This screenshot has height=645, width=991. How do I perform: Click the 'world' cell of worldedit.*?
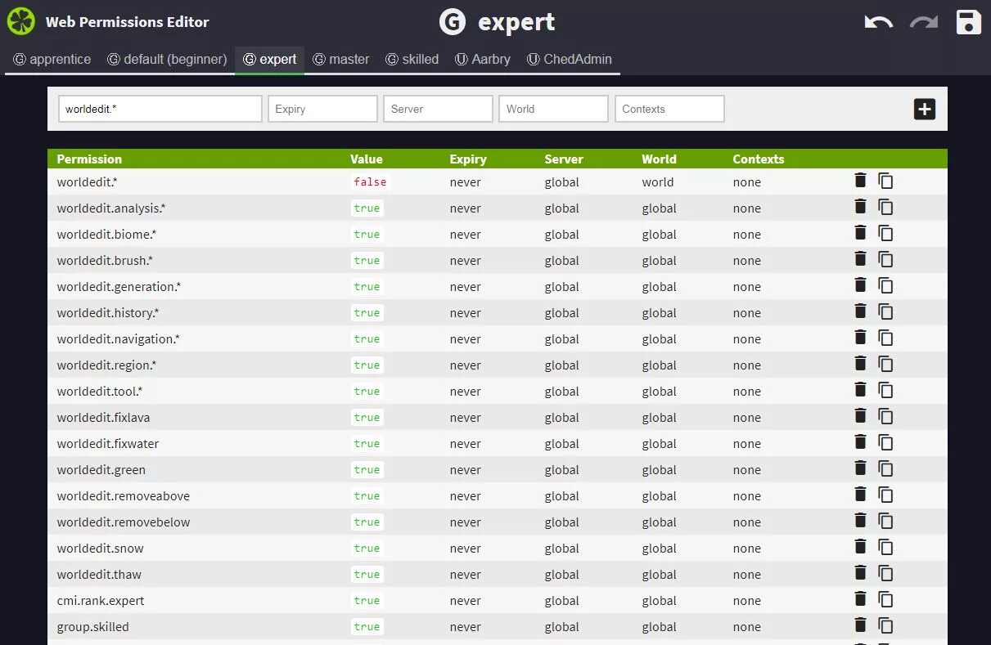658,182
